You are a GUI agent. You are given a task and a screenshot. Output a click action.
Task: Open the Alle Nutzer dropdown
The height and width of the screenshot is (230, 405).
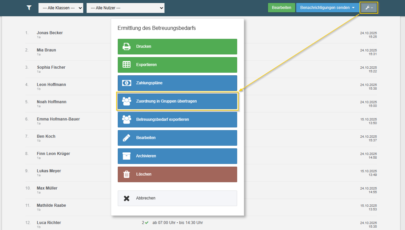(125, 8)
